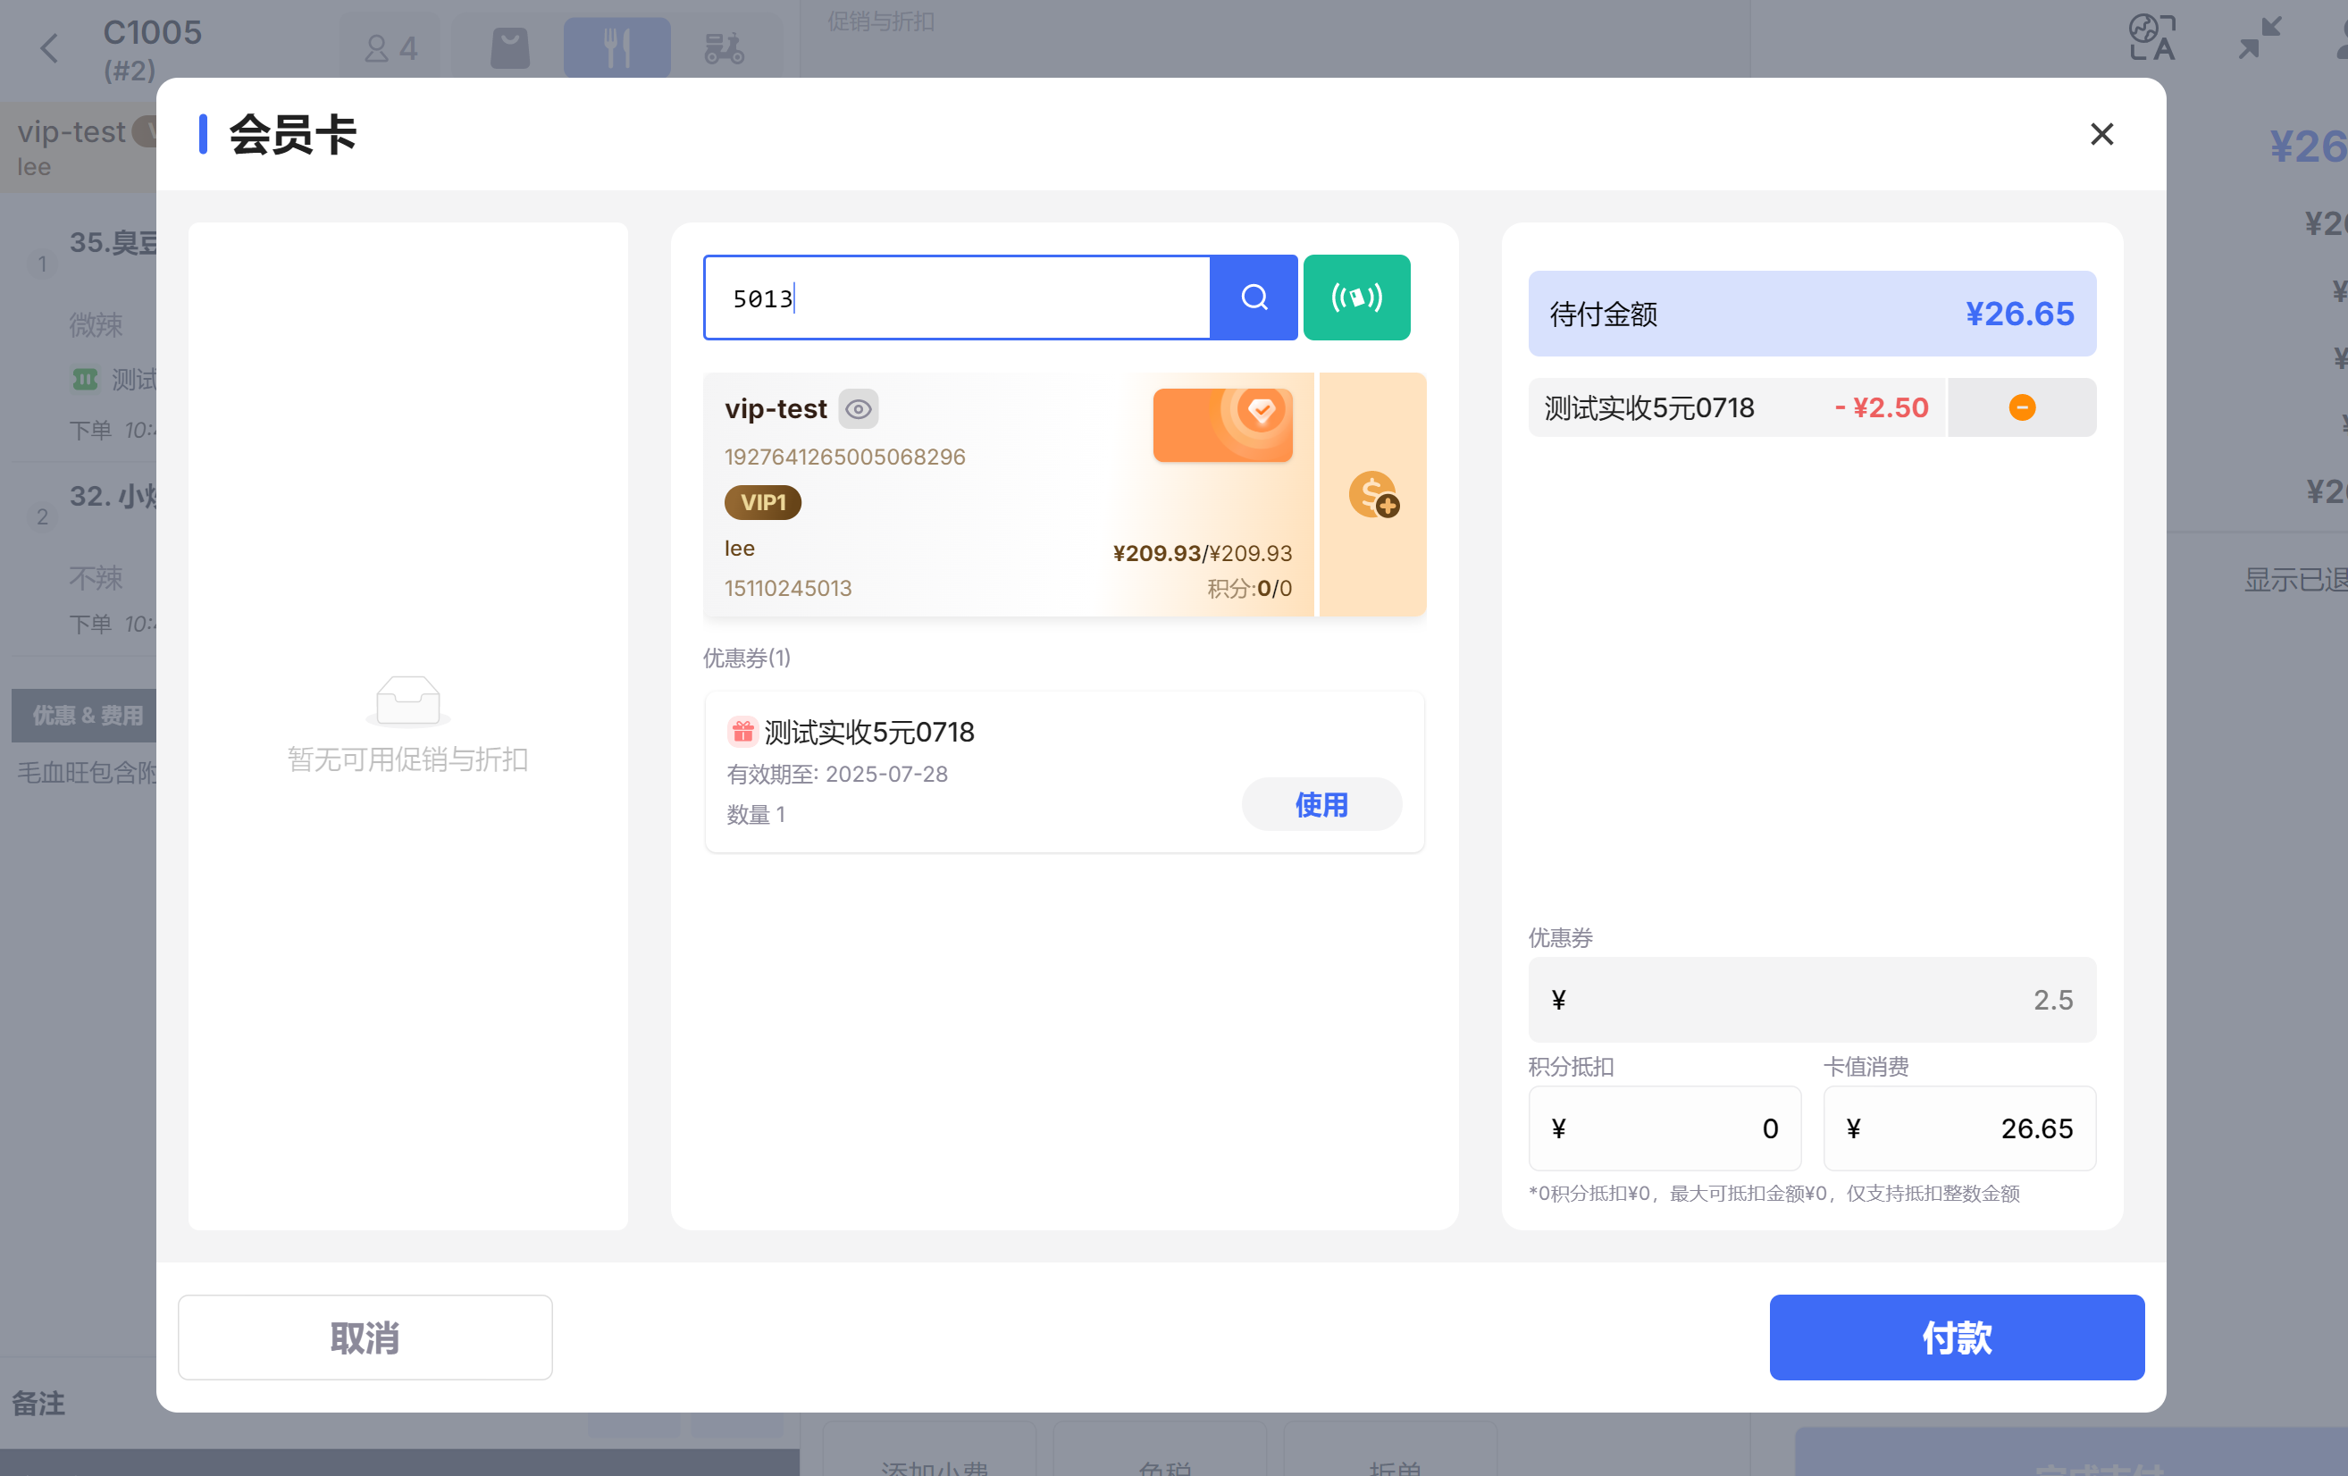Click the 卡值消费 amount input field
The width and height of the screenshot is (2348, 1476).
click(1959, 1128)
